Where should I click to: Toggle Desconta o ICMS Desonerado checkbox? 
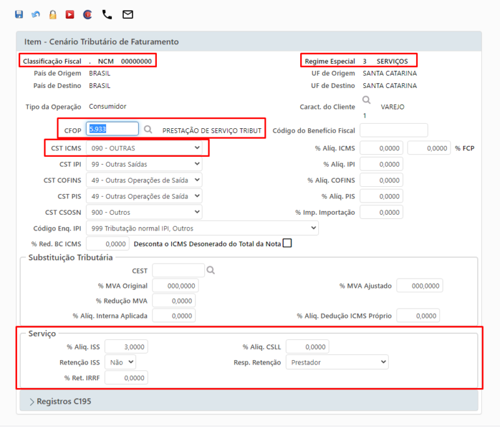click(x=287, y=243)
